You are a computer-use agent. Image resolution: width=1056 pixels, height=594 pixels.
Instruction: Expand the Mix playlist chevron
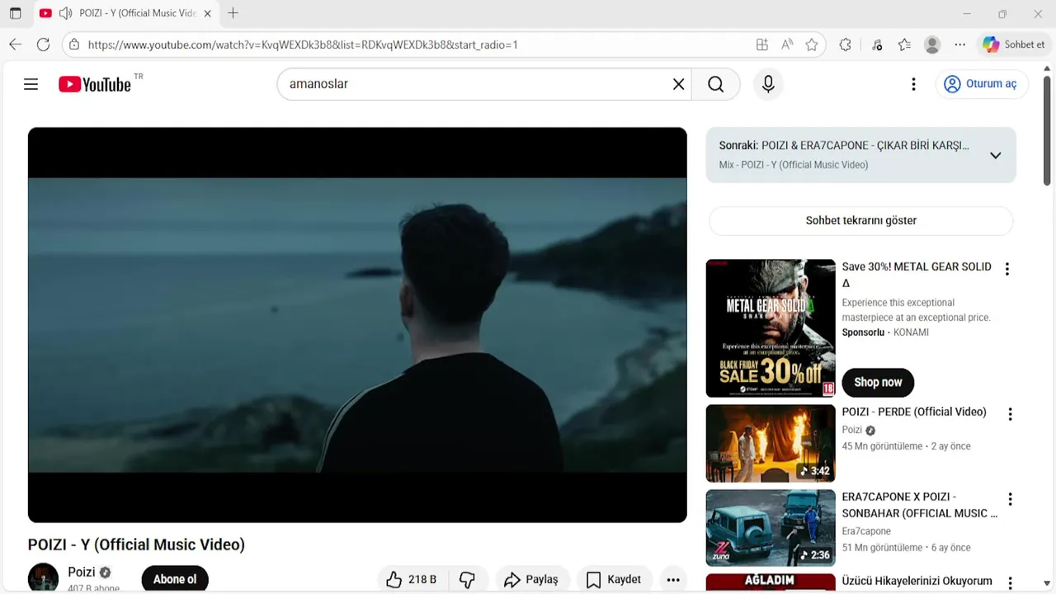click(995, 155)
